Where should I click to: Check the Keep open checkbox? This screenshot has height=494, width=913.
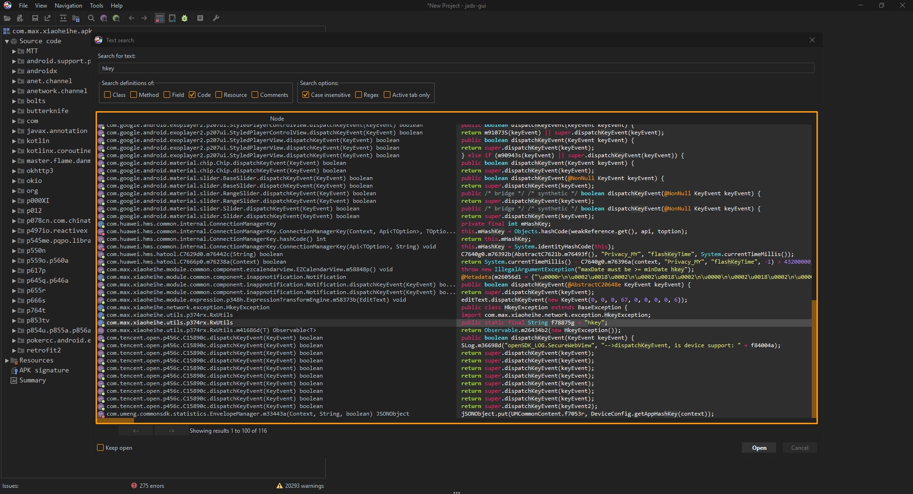tap(100, 447)
